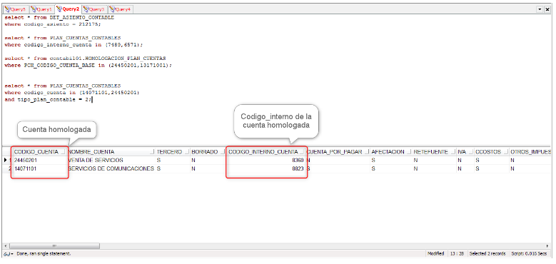Click the CODIGO_INTERNO_CUENTA column filter marker
Screen dimensions: 556x264
301,152
